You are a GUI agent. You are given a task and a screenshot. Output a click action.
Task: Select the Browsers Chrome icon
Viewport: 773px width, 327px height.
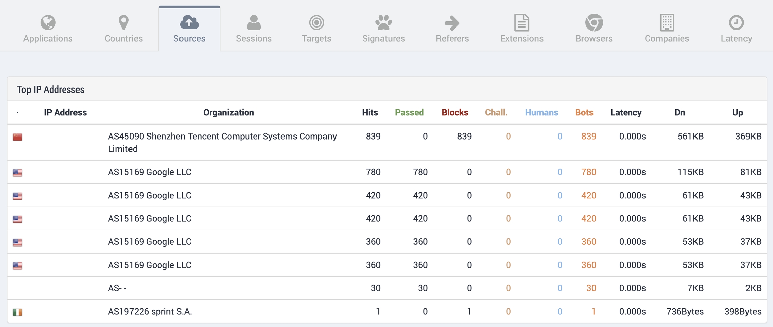(x=594, y=22)
